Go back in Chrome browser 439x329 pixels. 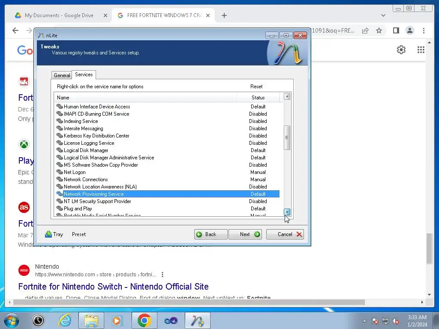15,30
